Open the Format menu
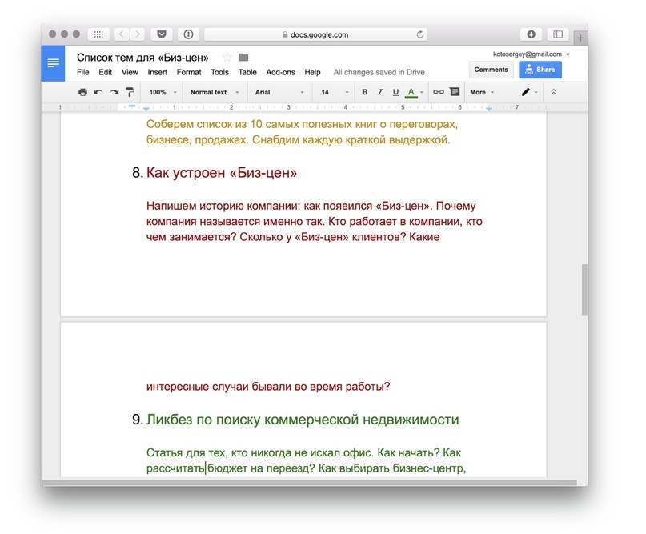This screenshot has width=646, height=534. (x=189, y=72)
